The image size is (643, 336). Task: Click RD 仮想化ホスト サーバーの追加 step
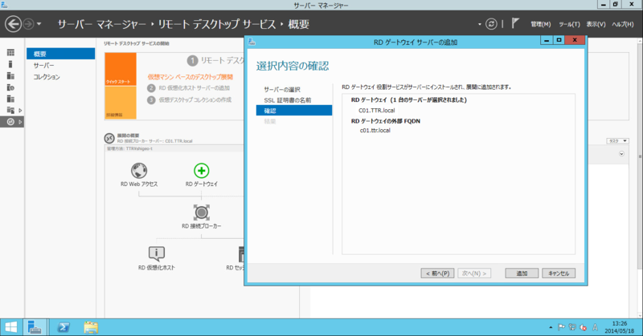(194, 88)
